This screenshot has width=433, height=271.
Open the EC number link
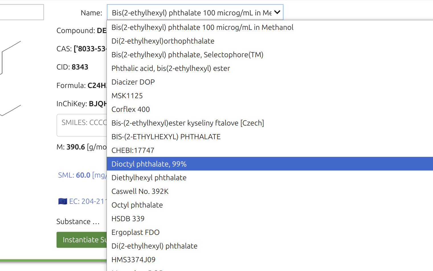pyautogui.click(x=88, y=201)
